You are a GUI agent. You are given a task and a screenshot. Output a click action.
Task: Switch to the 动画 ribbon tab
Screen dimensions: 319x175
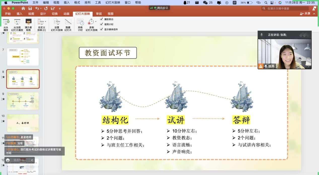click(x=66, y=14)
